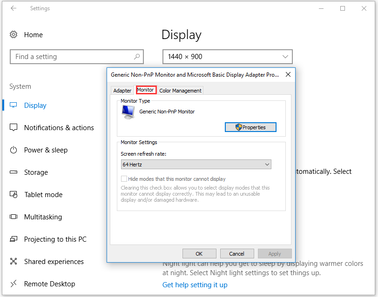
Task: Click the search magnifier icon
Action: point(137,57)
